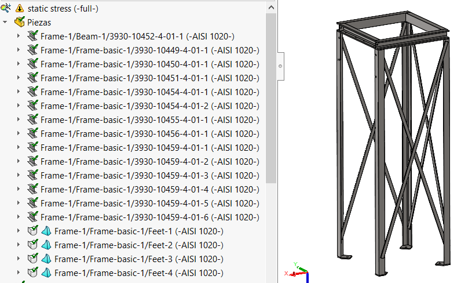Expand the Beam-1/3930-10452-4-01-1 part
This screenshot has height=283, width=472.
click(19, 36)
